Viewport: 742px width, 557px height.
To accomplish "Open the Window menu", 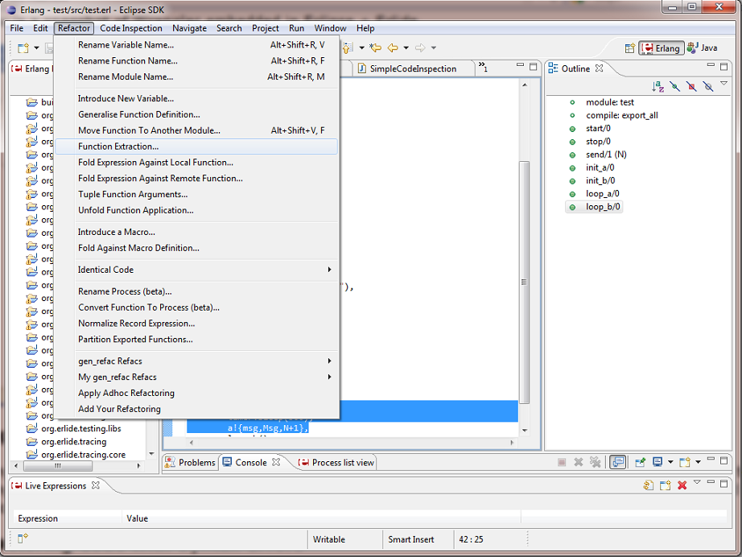I will (x=330, y=28).
